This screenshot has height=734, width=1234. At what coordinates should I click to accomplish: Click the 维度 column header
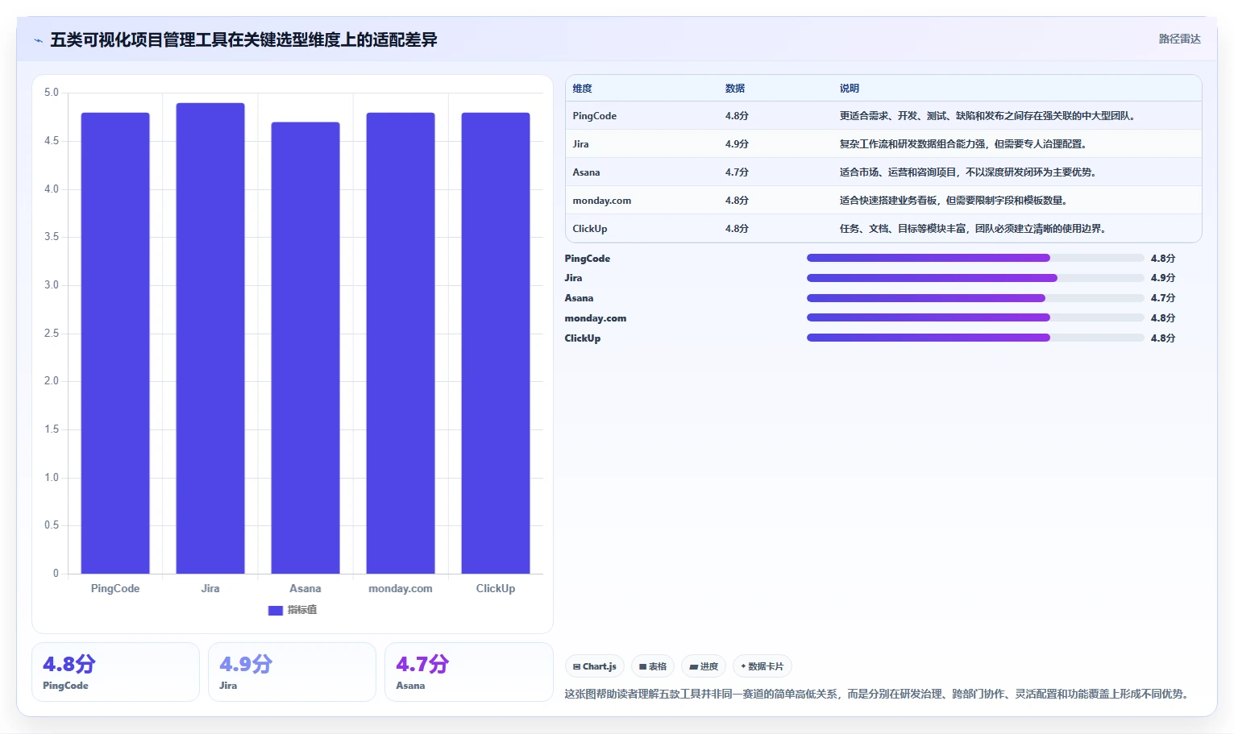(582, 89)
